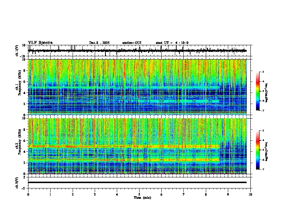Click the "station=OUI" header label

pyautogui.click(x=132, y=43)
